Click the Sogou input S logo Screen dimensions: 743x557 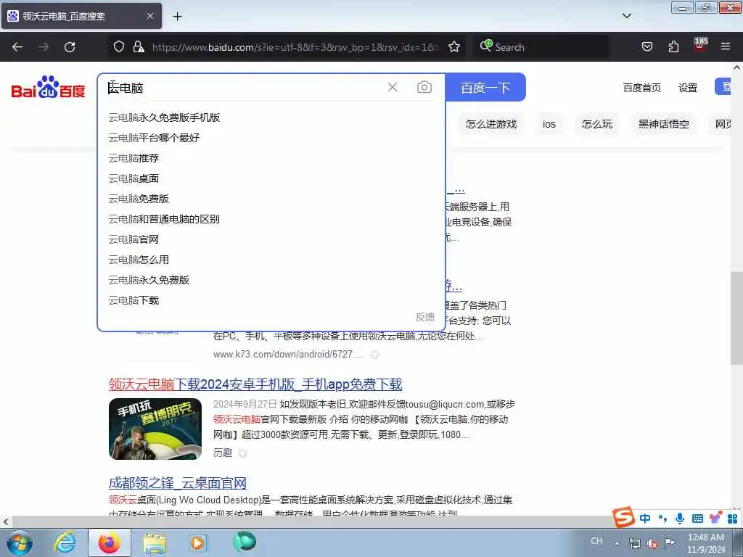point(623,516)
